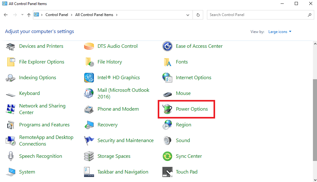Click the Search Control Panel field
The image size is (317, 182).
click(260, 15)
